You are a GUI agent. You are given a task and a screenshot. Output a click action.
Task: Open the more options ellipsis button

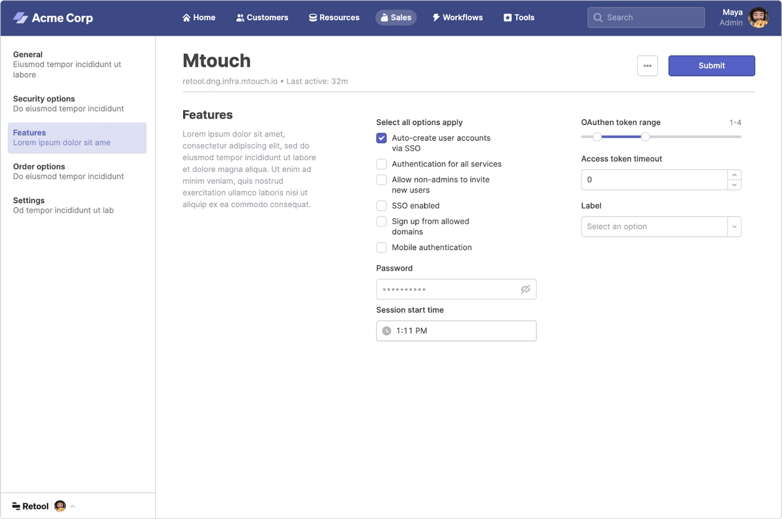point(647,65)
